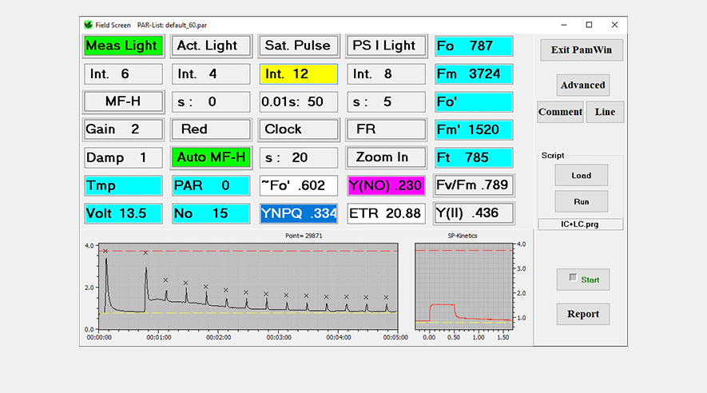Toggle the green Auto MF-H button
Screen dimensions: 707x393
click(211, 157)
